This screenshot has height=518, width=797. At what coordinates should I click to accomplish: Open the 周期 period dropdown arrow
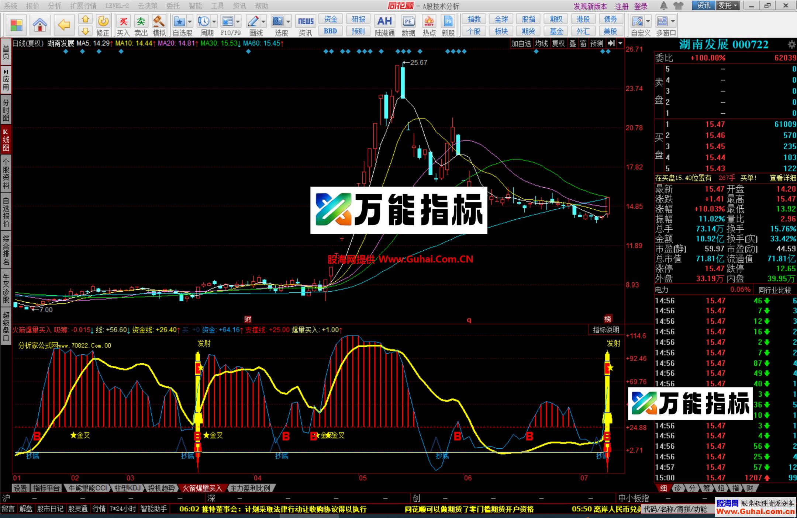point(213,21)
